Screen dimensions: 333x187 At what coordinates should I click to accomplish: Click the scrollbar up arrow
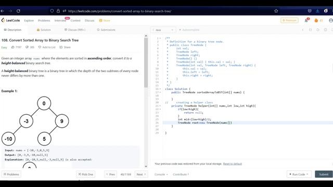[146, 36]
